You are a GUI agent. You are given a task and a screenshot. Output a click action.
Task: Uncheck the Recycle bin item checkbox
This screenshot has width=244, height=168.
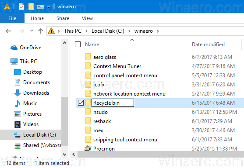coord(81,103)
